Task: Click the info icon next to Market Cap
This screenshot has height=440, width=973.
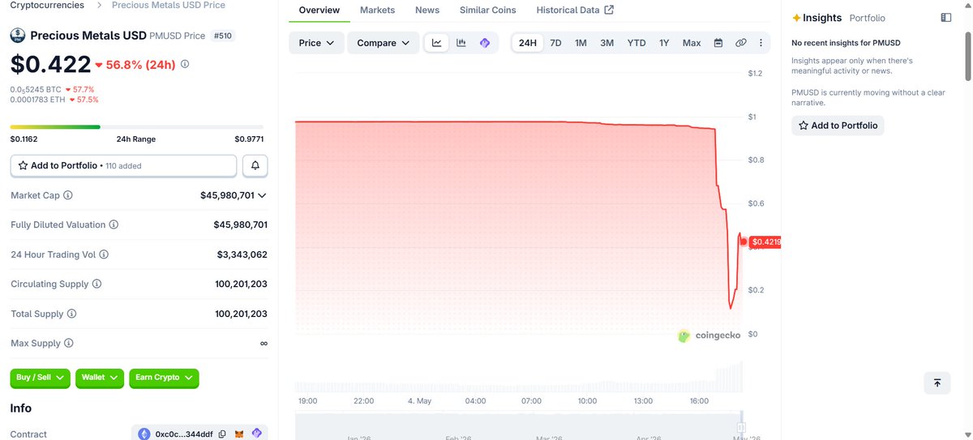Action: [x=68, y=195]
